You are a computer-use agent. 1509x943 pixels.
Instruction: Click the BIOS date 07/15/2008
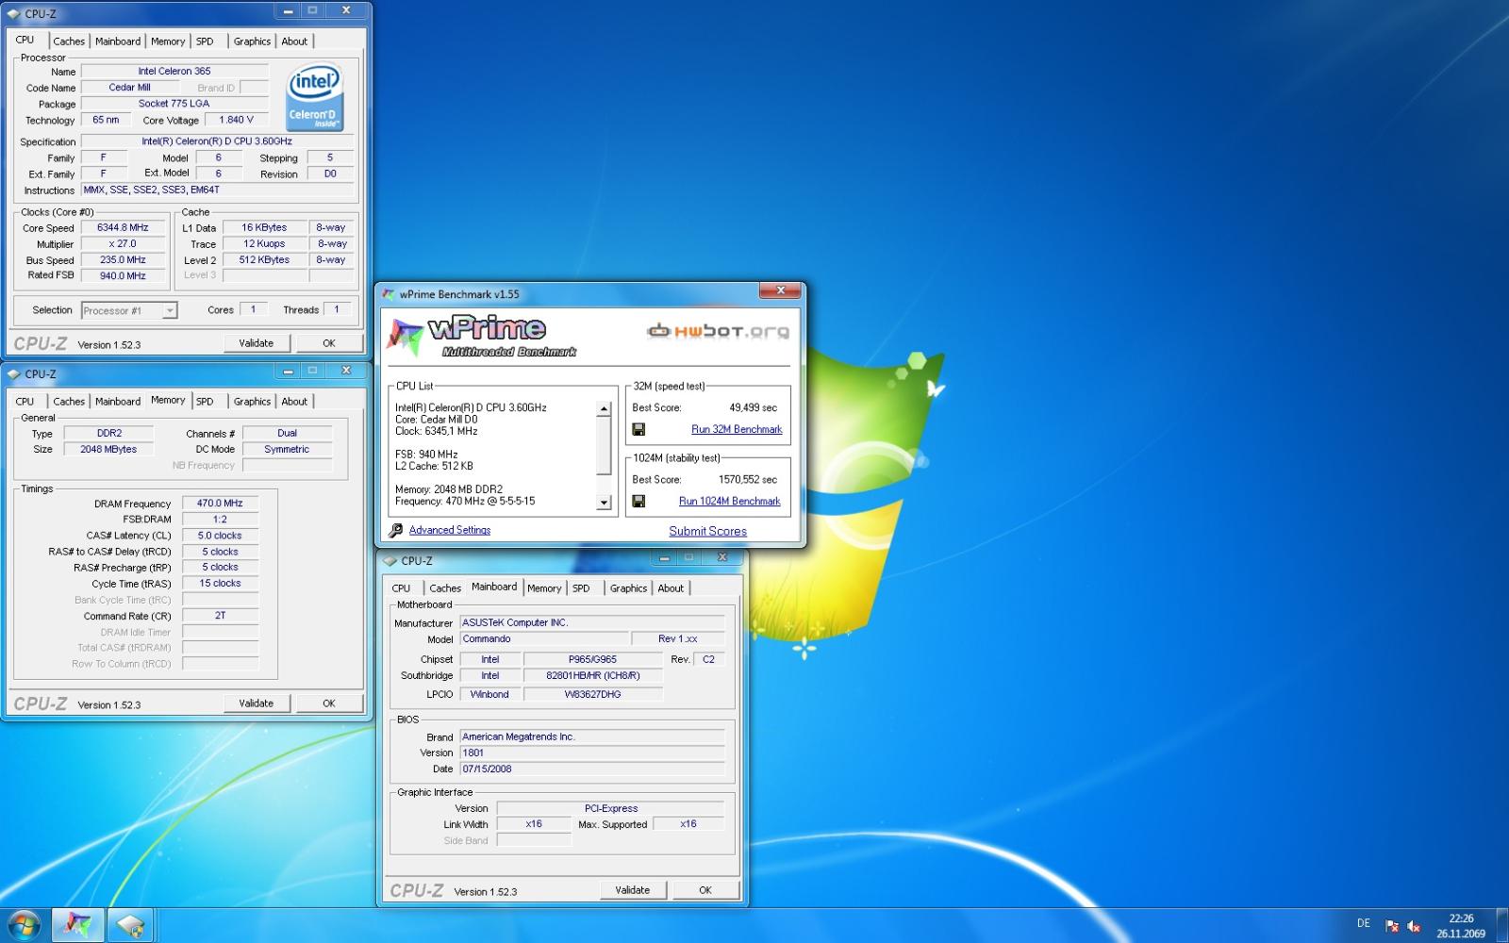[x=592, y=769]
